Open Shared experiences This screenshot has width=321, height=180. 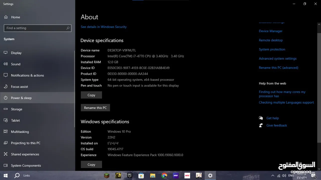pyautogui.click(x=38, y=154)
